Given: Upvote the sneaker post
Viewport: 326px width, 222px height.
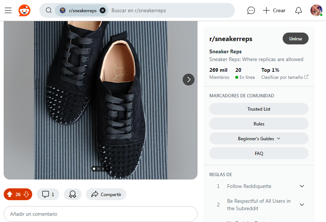Looking at the screenshot, I should click(x=10, y=194).
